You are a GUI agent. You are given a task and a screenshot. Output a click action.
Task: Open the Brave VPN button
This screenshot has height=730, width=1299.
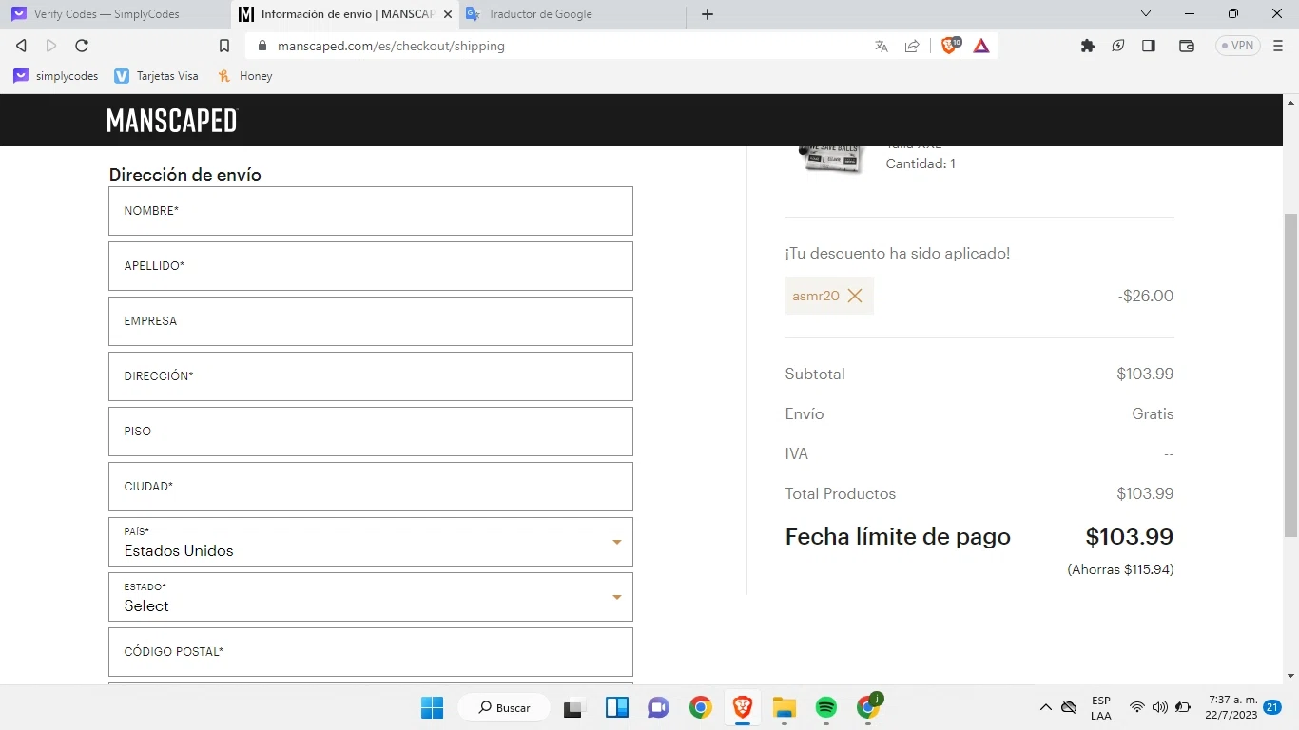click(x=1237, y=46)
